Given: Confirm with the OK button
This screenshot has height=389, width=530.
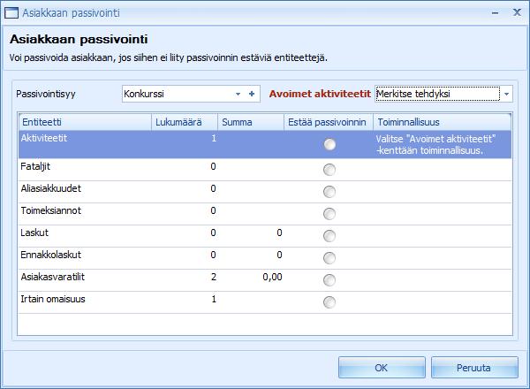Looking at the screenshot, I should [382, 368].
